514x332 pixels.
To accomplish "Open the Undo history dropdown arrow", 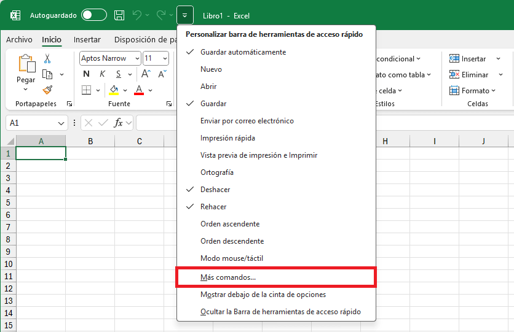I will (x=147, y=15).
